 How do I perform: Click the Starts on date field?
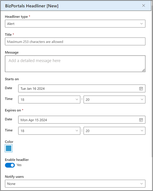point(82,89)
